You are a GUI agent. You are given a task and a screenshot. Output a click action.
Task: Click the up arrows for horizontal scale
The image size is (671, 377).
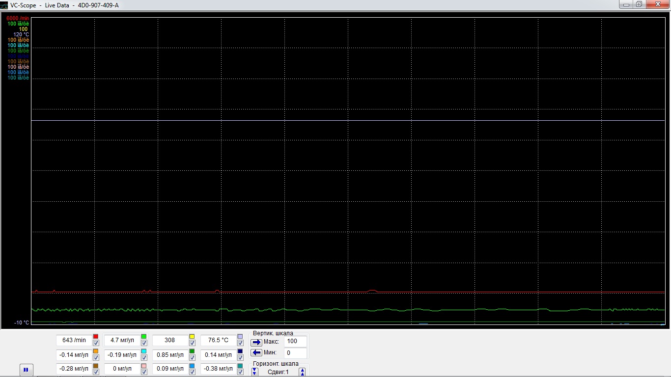point(302,372)
